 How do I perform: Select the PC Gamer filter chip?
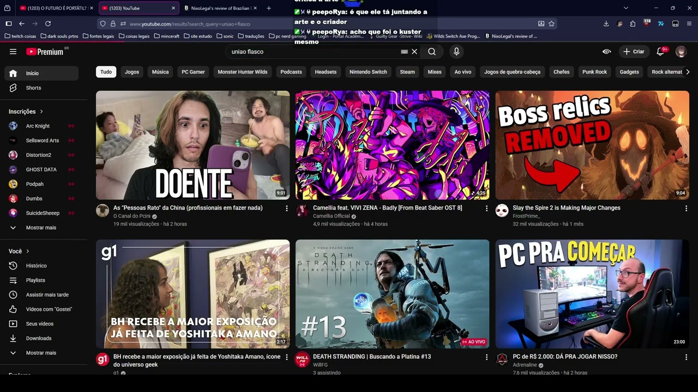click(x=193, y=72)
